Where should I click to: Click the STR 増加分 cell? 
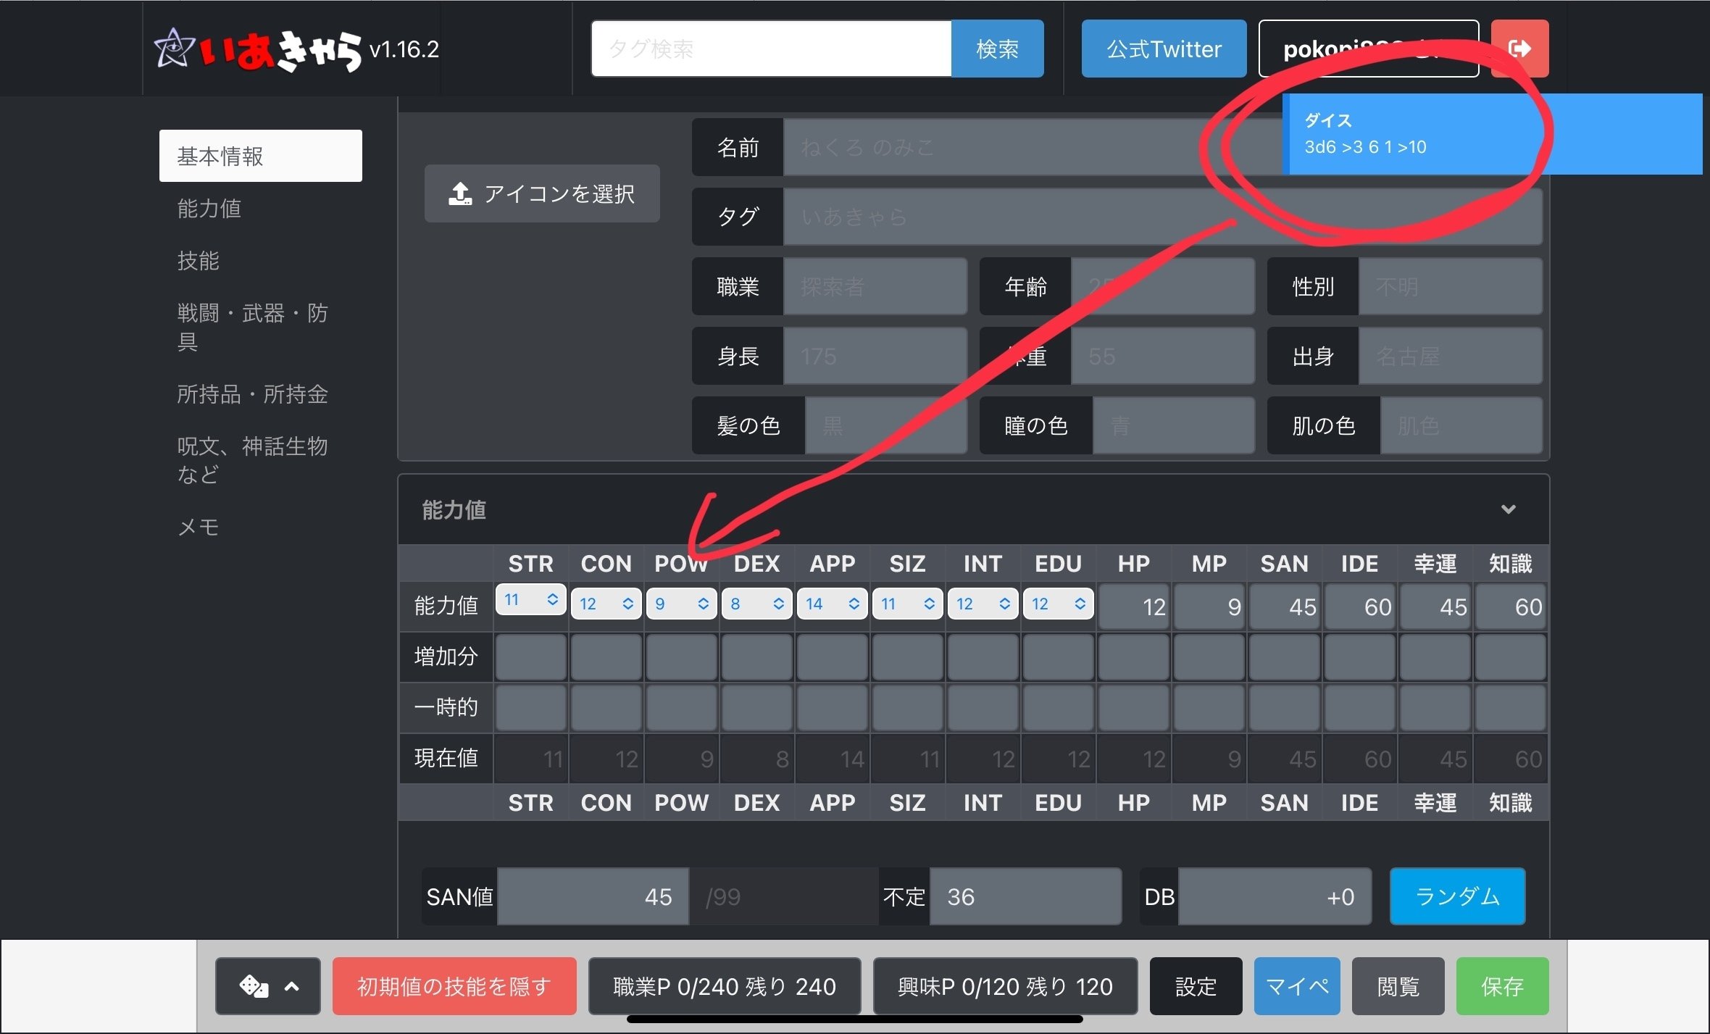tap(530, 656)
